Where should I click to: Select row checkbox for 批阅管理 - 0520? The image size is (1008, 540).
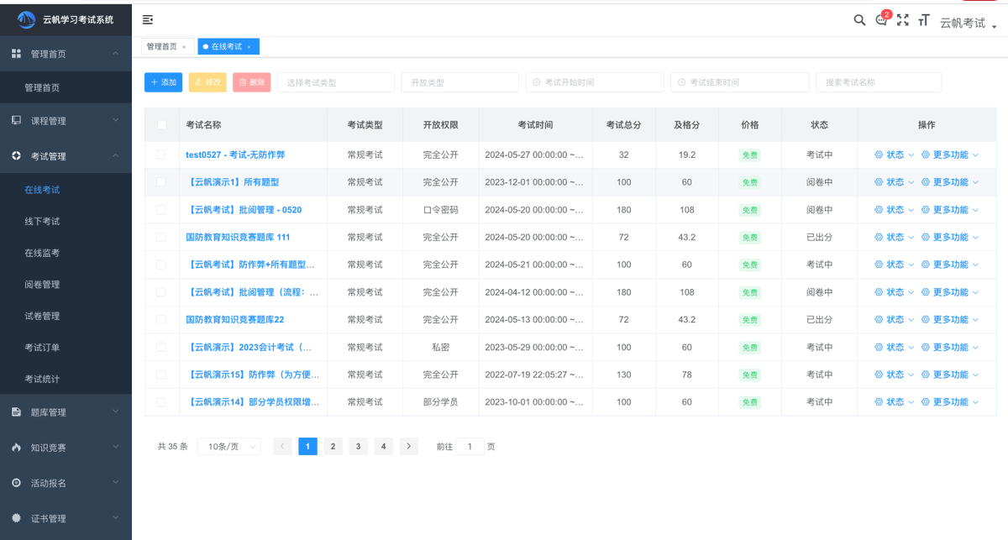pyautogui.click(x=161, y=210)
